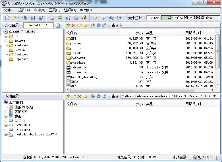222x162 pixels.
Task: Create new folder in the disc directory
Action: pyautogui.click(x=79, y=25)
